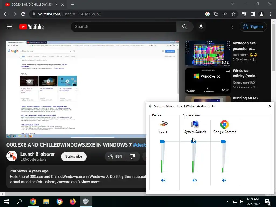Image resolution: width=276 pixels, height=207 pixels.
Task: Focus the YouTube Search field
Action: [123, 27]
